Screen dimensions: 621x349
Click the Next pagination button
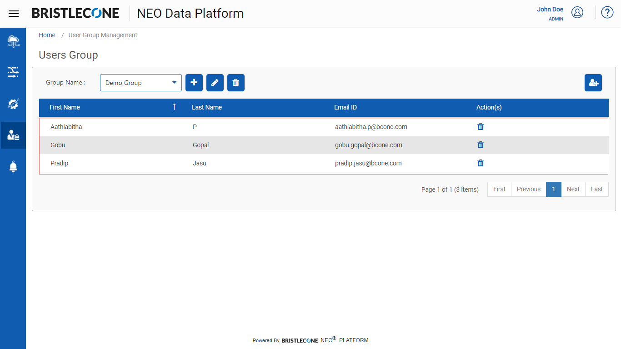tap(573, 189)
